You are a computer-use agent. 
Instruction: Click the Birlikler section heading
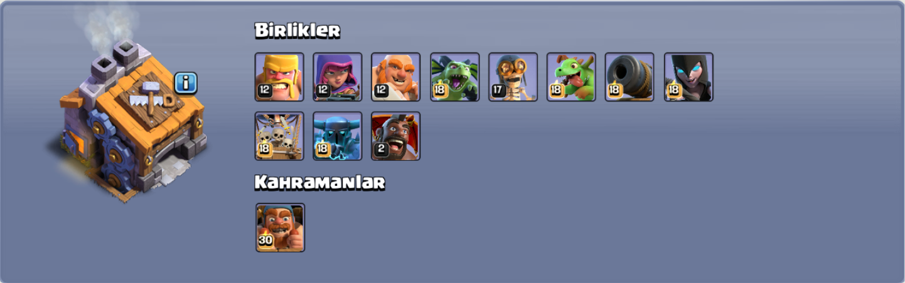click(297, 30)
